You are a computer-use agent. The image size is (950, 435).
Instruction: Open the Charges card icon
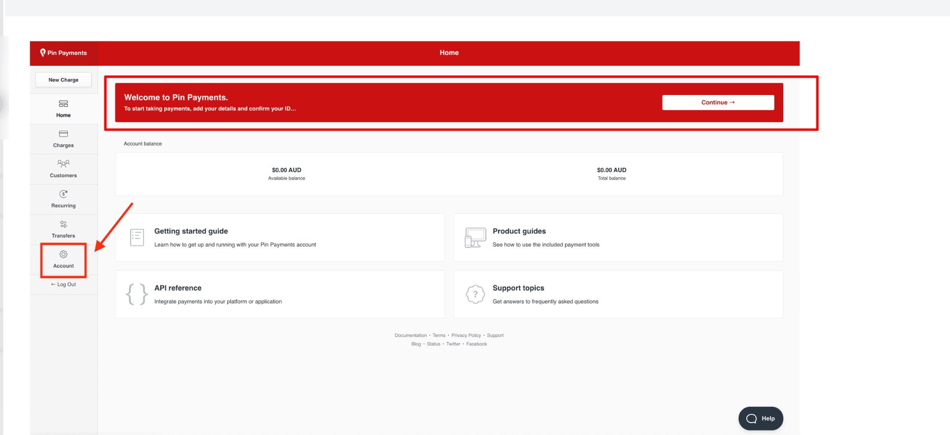[63, 134]
